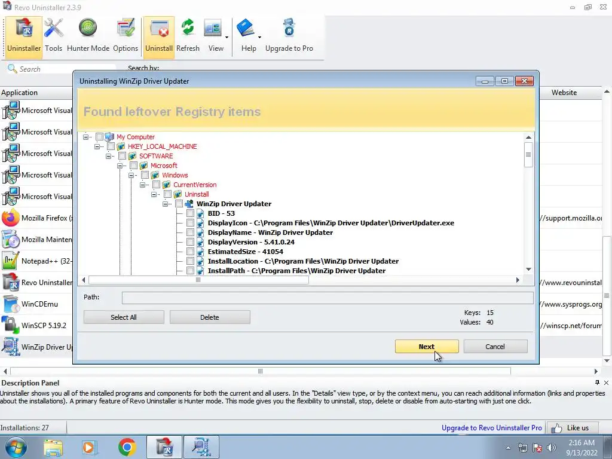Click main list horizontal scrollbar thumb

[261, 371]
